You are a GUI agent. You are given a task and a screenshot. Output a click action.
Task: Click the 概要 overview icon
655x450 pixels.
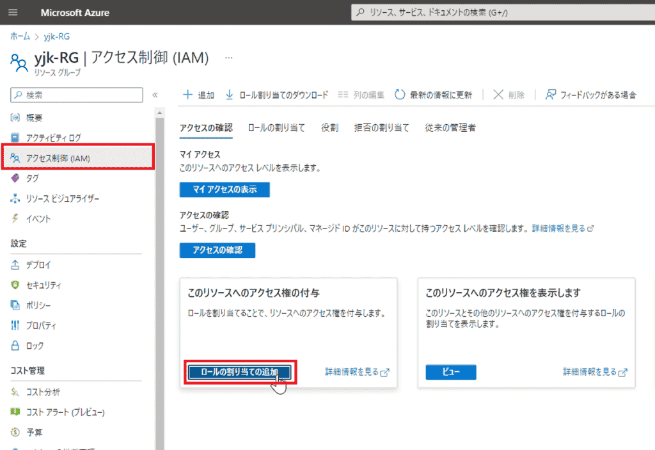click(x=15, y=118)
